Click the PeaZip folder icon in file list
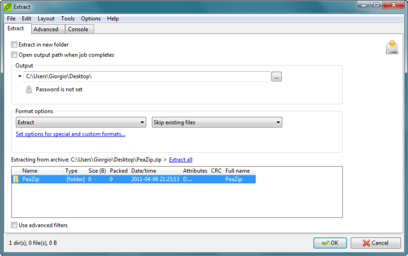408x256 pixels. click(x=15, y=179)
